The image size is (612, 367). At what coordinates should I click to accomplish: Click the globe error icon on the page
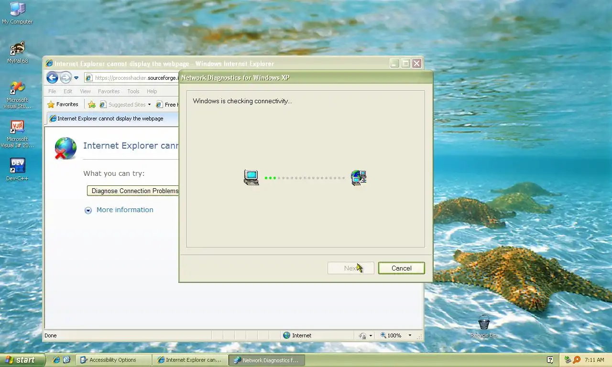coord(66,148)
